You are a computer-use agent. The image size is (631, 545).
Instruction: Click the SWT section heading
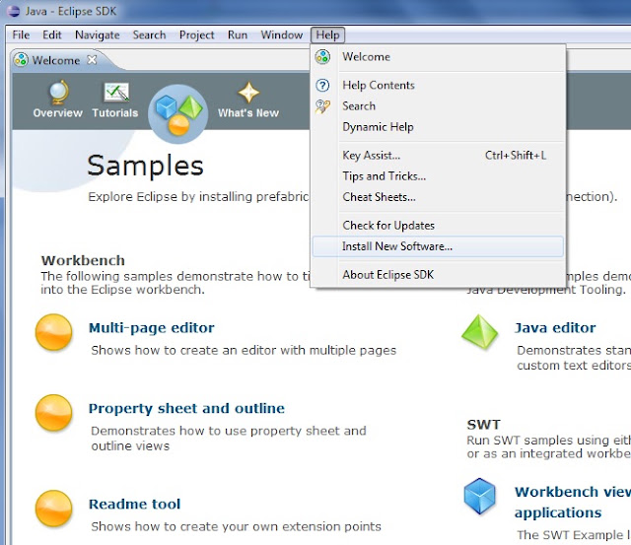click(x=484, y=425)
